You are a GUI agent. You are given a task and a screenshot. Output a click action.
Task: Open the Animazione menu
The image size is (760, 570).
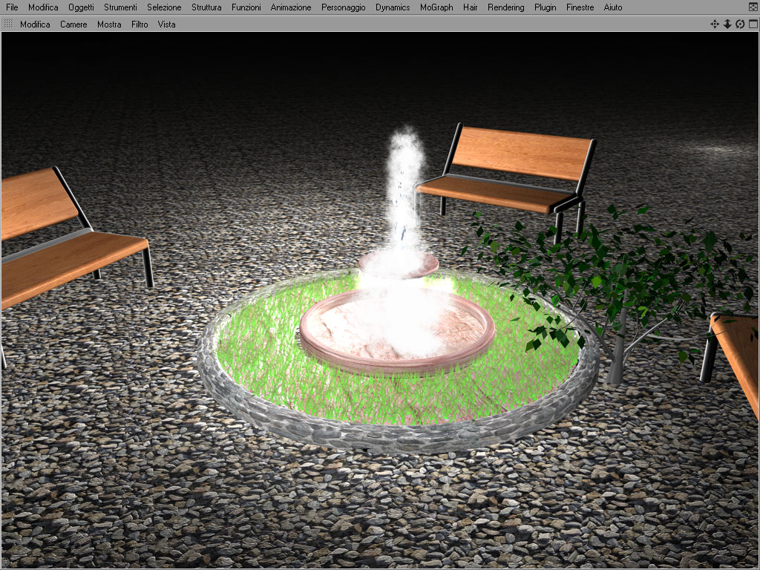point(291,7)
